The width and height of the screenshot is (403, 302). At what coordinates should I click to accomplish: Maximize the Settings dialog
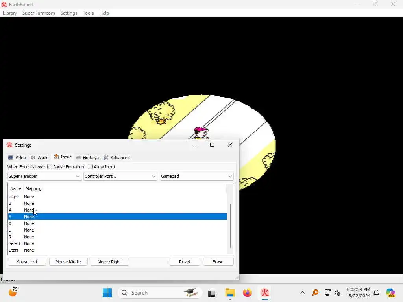(x=212, y=145)
